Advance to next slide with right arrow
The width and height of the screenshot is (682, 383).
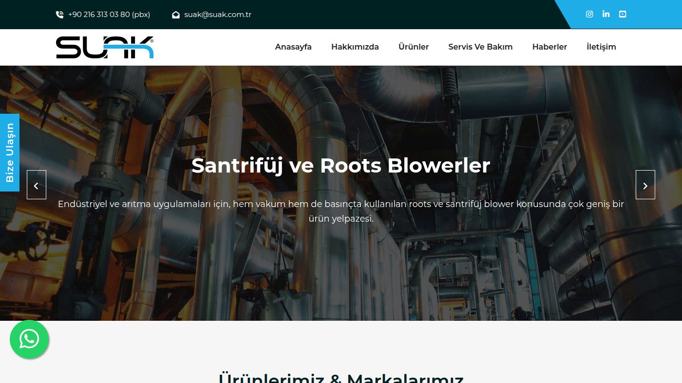(x=645, y=185)
